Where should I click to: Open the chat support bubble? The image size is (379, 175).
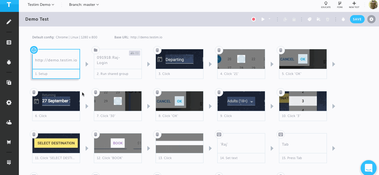pyautogui.click(x=368, y=168)
